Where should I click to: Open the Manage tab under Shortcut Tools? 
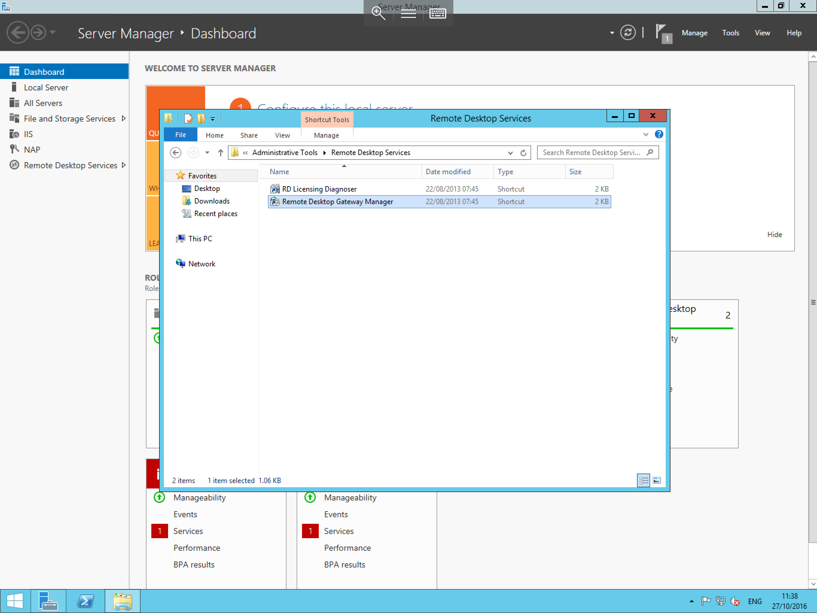[x=327, y=135]
